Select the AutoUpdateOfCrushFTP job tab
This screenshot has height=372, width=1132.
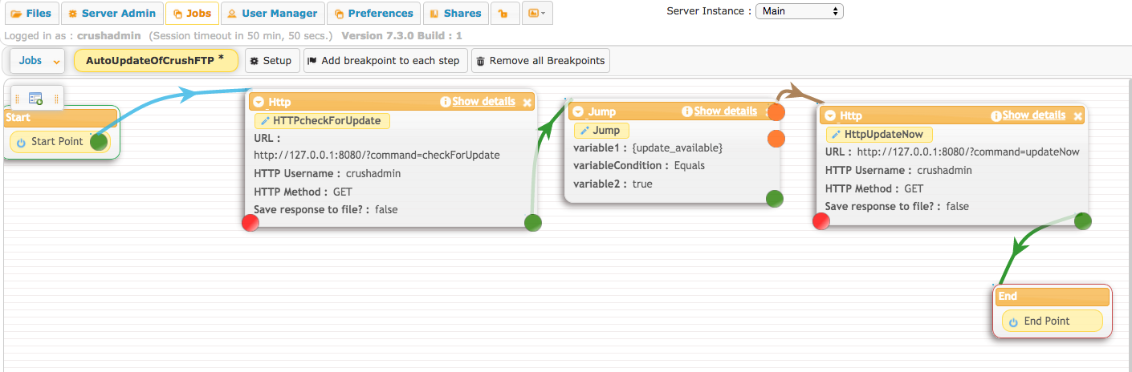point(156,60)
